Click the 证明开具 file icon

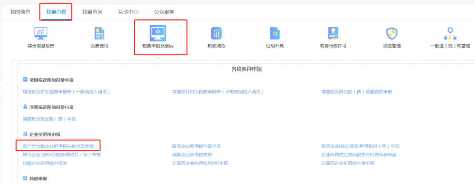click(x=275, y=33)
